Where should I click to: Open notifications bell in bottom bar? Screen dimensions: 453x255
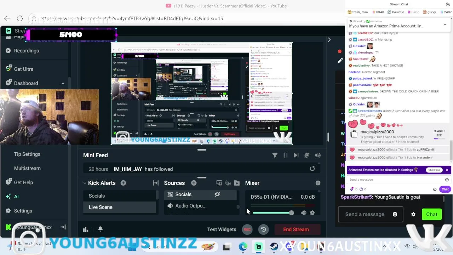pyautogui.click(x=100, y=229)
